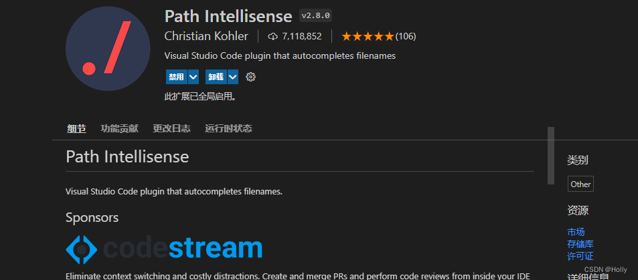Open the 存储库 resource link

[580, 244]
